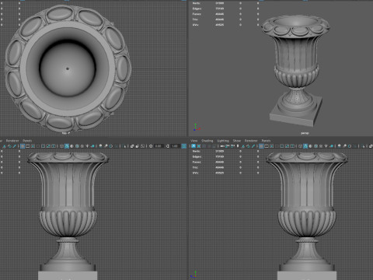This screenshot has height=280, width=373.
Task: Click Isolate Select icon in lower-right viewport toolbar
Action: pyautogui.click(x=363, y=146)
